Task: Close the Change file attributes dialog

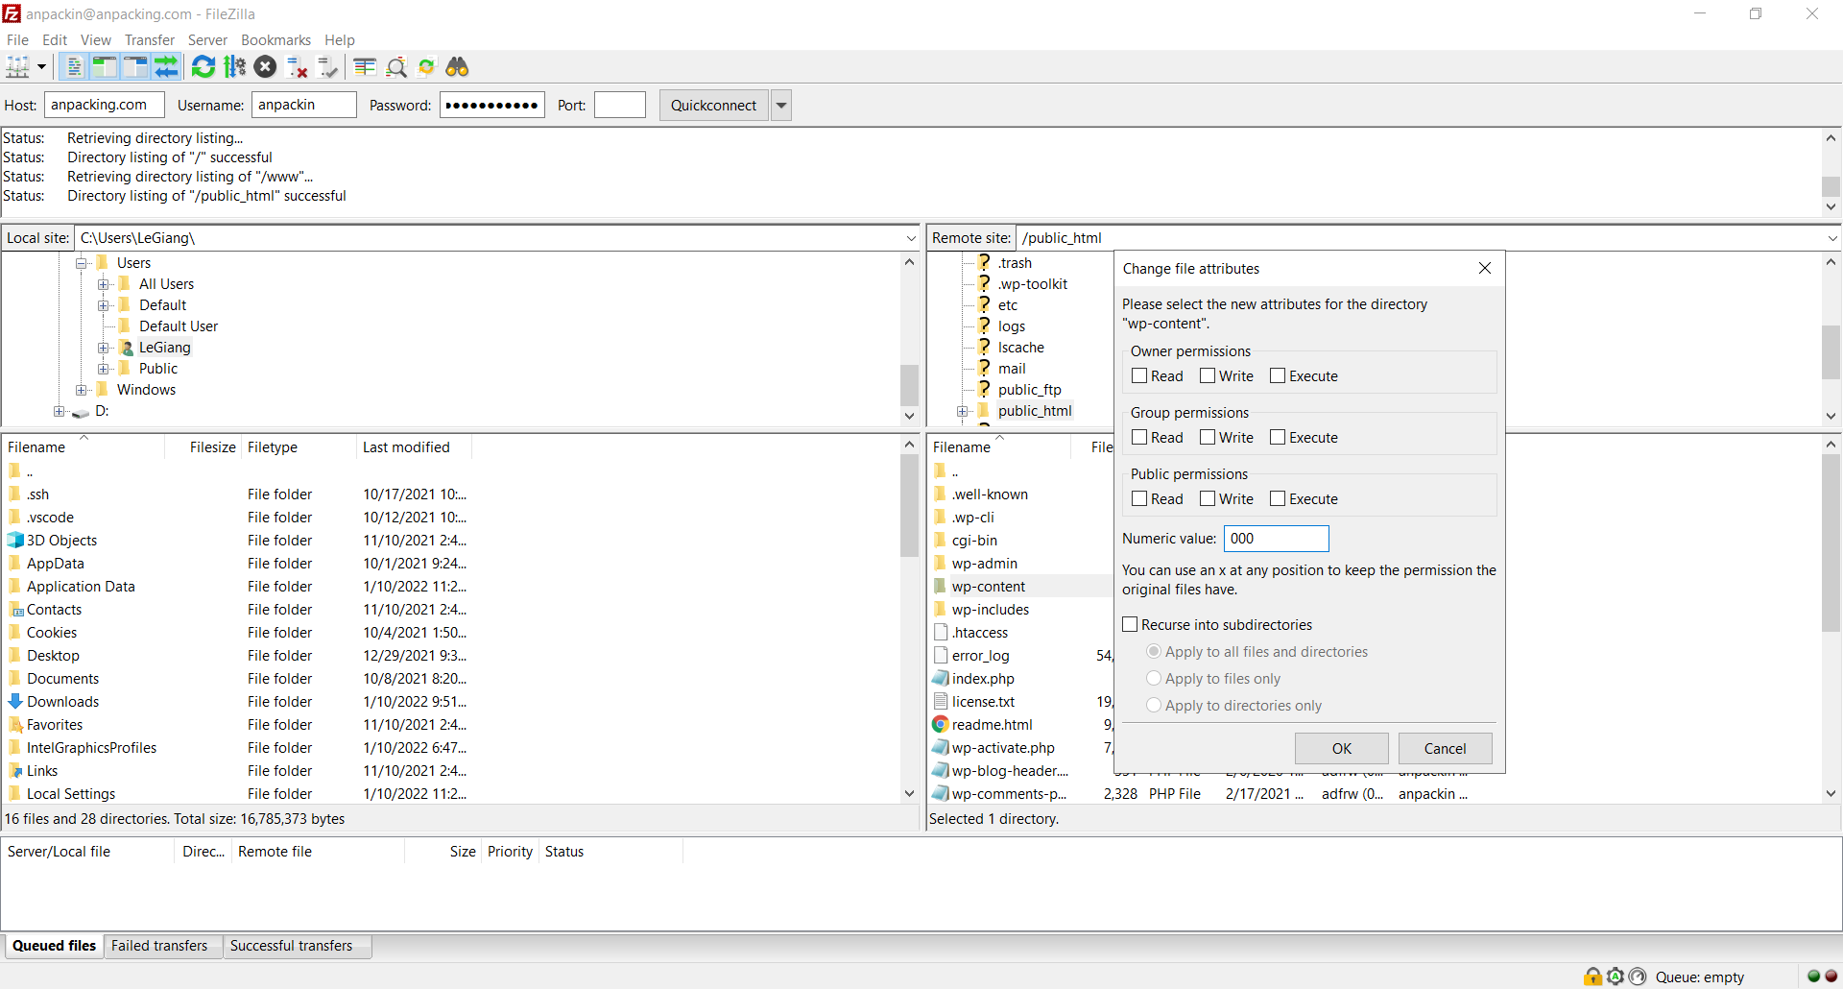Action: 1485,269
